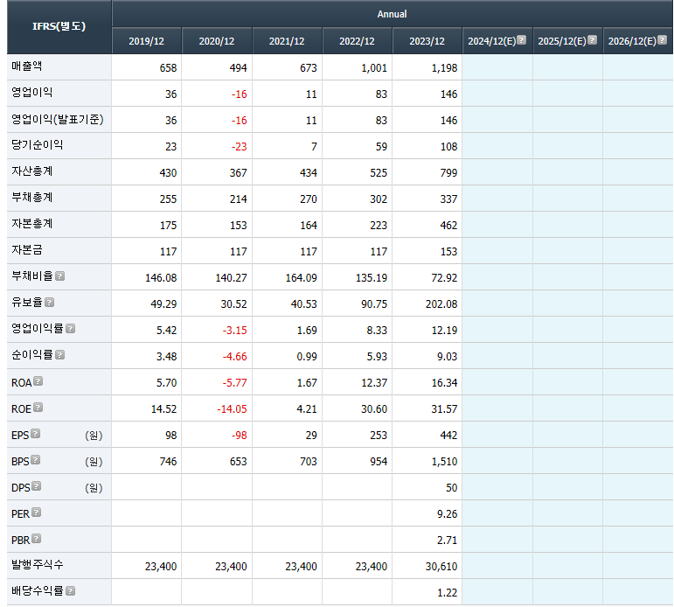The height and width of the screenshot is (607, 674).
Task: Select the 2019/12 column header
Action: coord(147,41)
